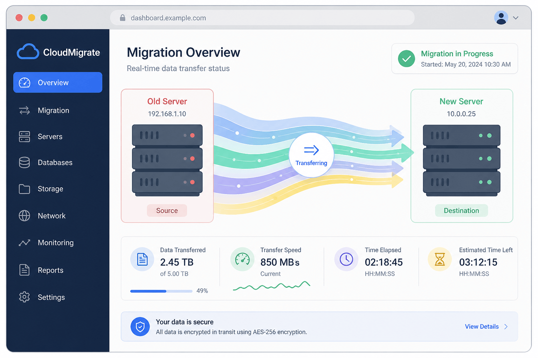Click the Estimated Time Left hourglass icon
The width and height of the screenshot is (538, 358).
pyautogui.click(x=440, y=259)
